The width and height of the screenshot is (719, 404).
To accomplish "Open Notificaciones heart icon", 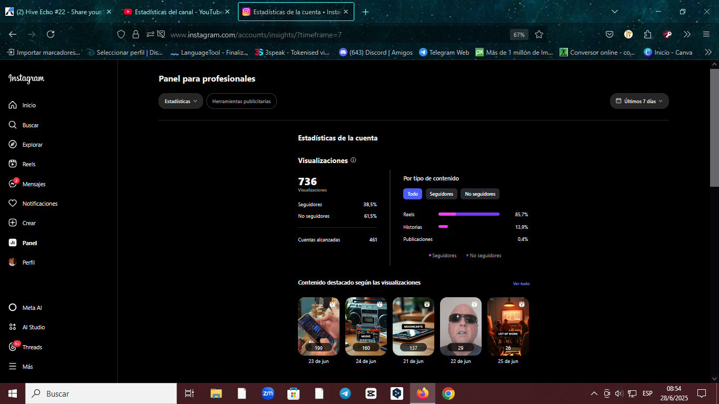I will 13,204.
